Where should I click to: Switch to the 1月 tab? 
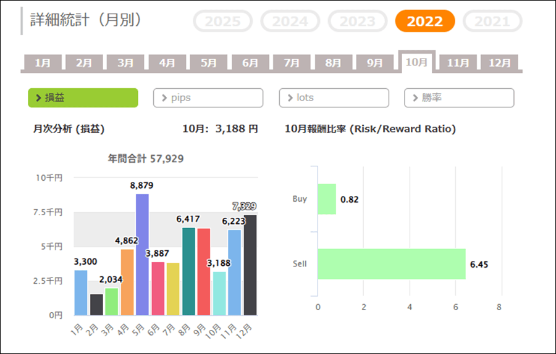coord(43,63)
